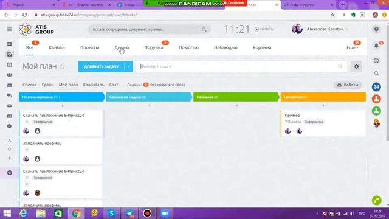Open the Помогаю tab

(x=188, y=47)
